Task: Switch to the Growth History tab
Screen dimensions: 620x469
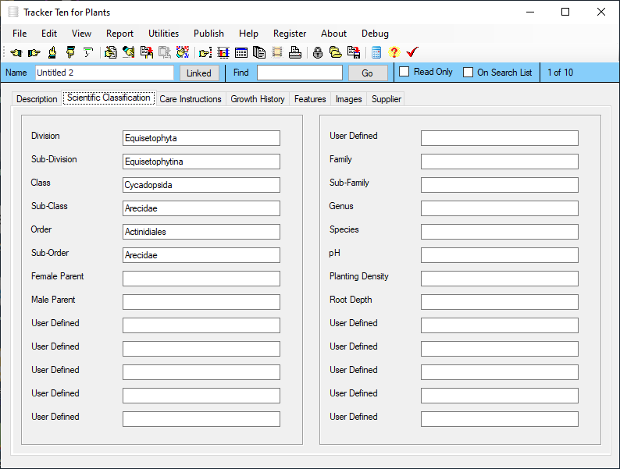Action: coord(258,99)
